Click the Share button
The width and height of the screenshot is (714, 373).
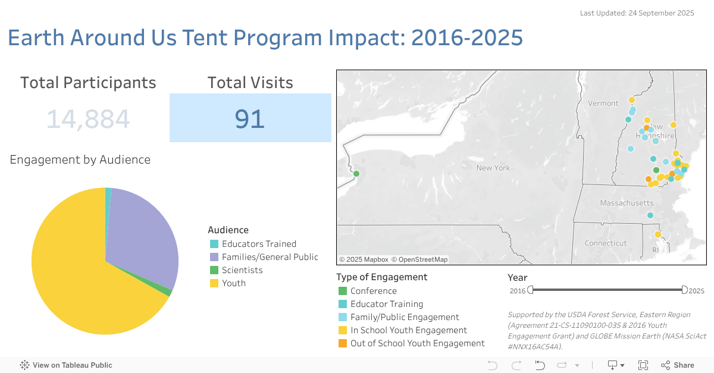point(678,365)
